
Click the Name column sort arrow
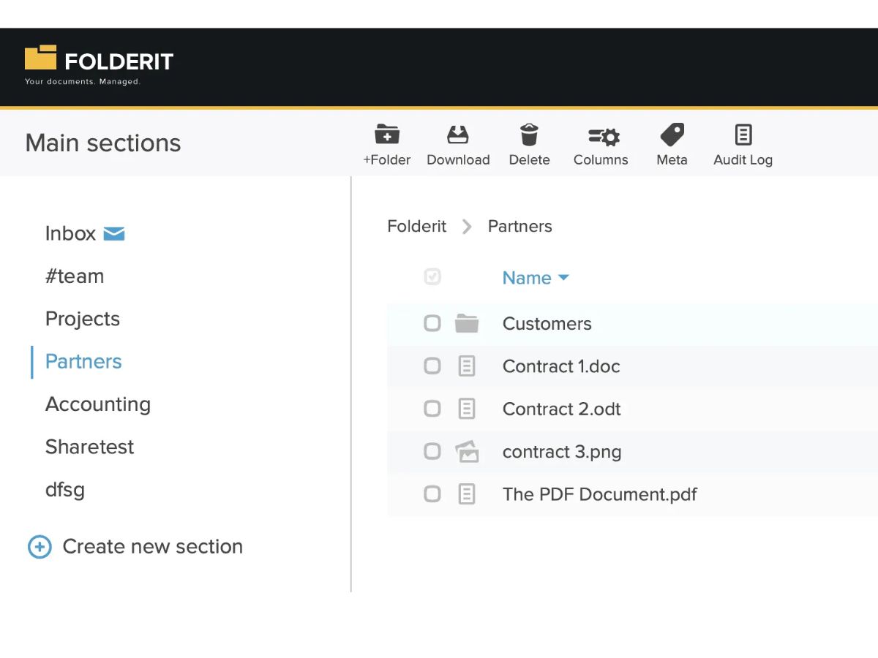[563, 278]
